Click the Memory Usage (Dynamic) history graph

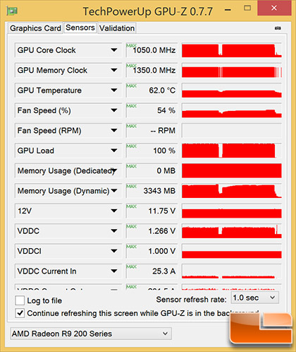tap(232, 191)
